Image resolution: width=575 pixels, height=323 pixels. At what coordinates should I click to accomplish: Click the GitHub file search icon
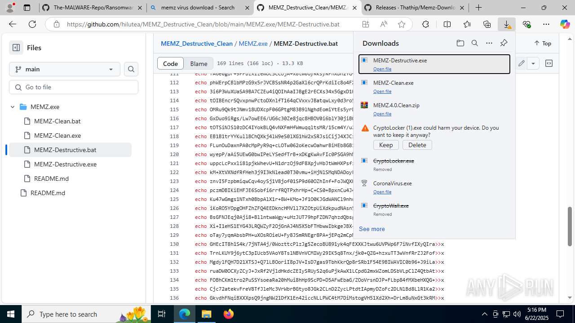(131, 69)
